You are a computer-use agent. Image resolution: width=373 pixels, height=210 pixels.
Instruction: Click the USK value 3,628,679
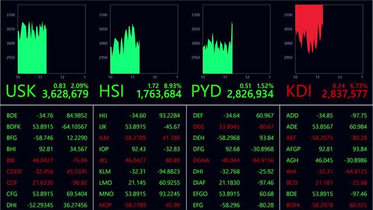(x=65, y=94)
